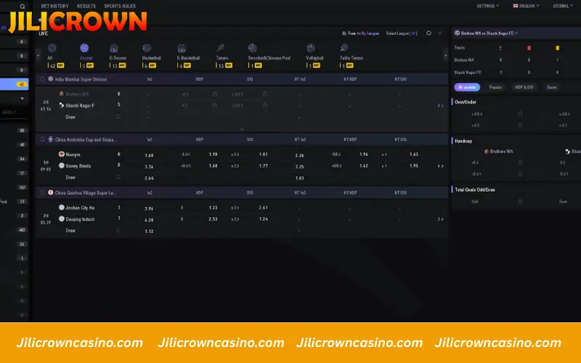Select the HDP & O/U markets filter
Screen dimensions: 581x363
point(524,87)
